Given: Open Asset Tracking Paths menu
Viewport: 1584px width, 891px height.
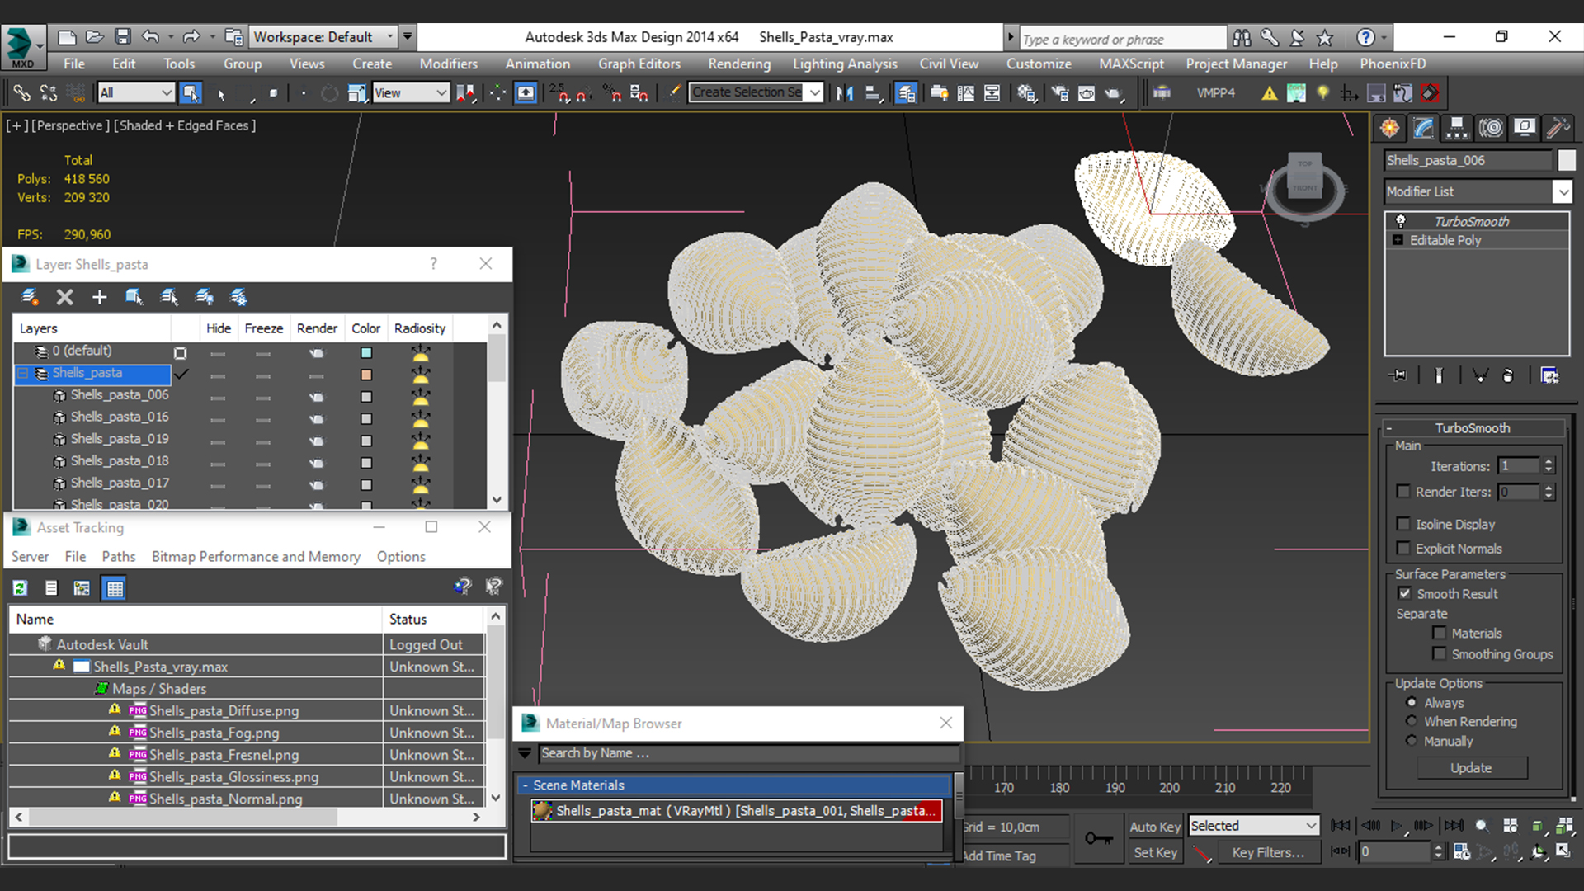Looking at the screenshot, I should point(119,557).
